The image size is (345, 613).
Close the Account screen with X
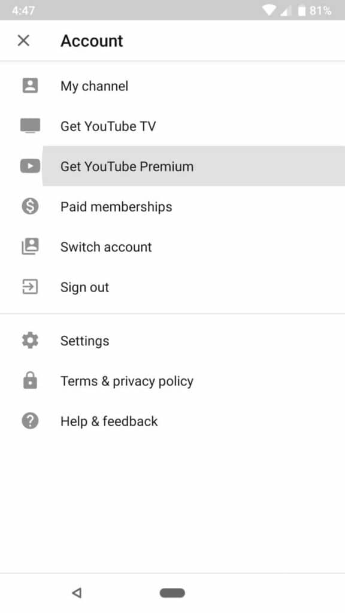23,40
